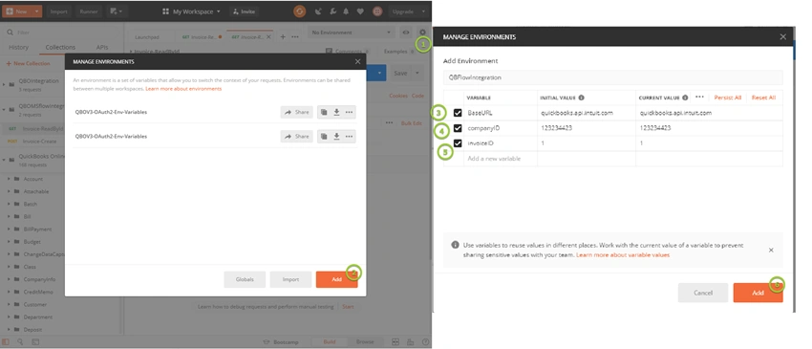Open the Launchpad tab
This screenshot has height=349, width=812.
point(147,37)
